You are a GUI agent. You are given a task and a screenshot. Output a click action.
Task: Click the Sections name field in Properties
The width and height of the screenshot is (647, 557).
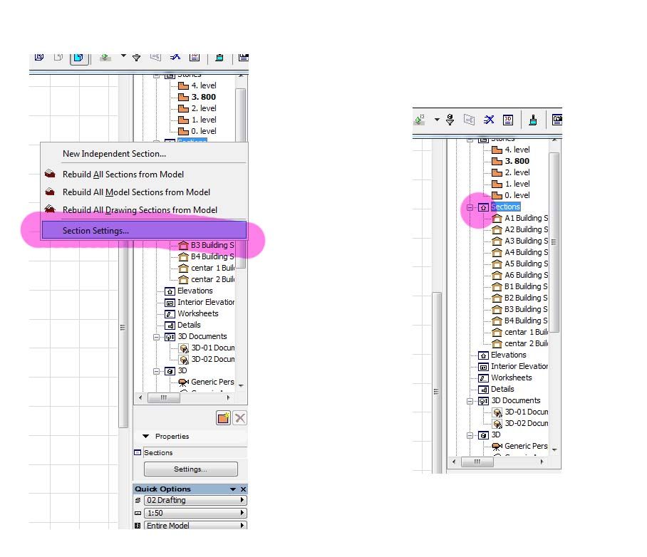(195, 452)
